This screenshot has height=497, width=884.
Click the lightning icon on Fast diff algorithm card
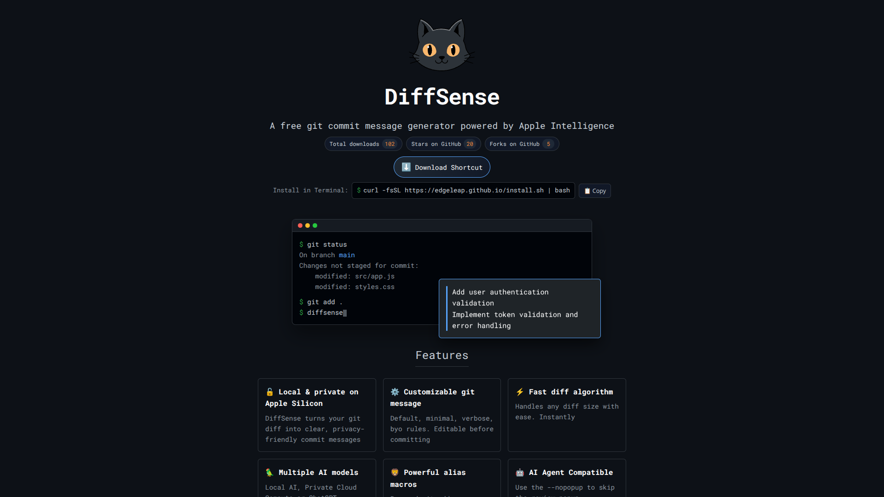coord(519,392)
